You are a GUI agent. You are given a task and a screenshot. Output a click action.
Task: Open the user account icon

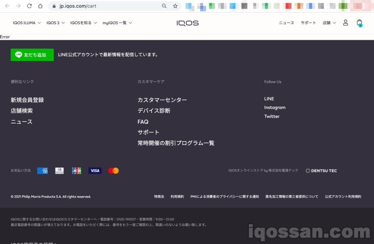pos(346,23)
